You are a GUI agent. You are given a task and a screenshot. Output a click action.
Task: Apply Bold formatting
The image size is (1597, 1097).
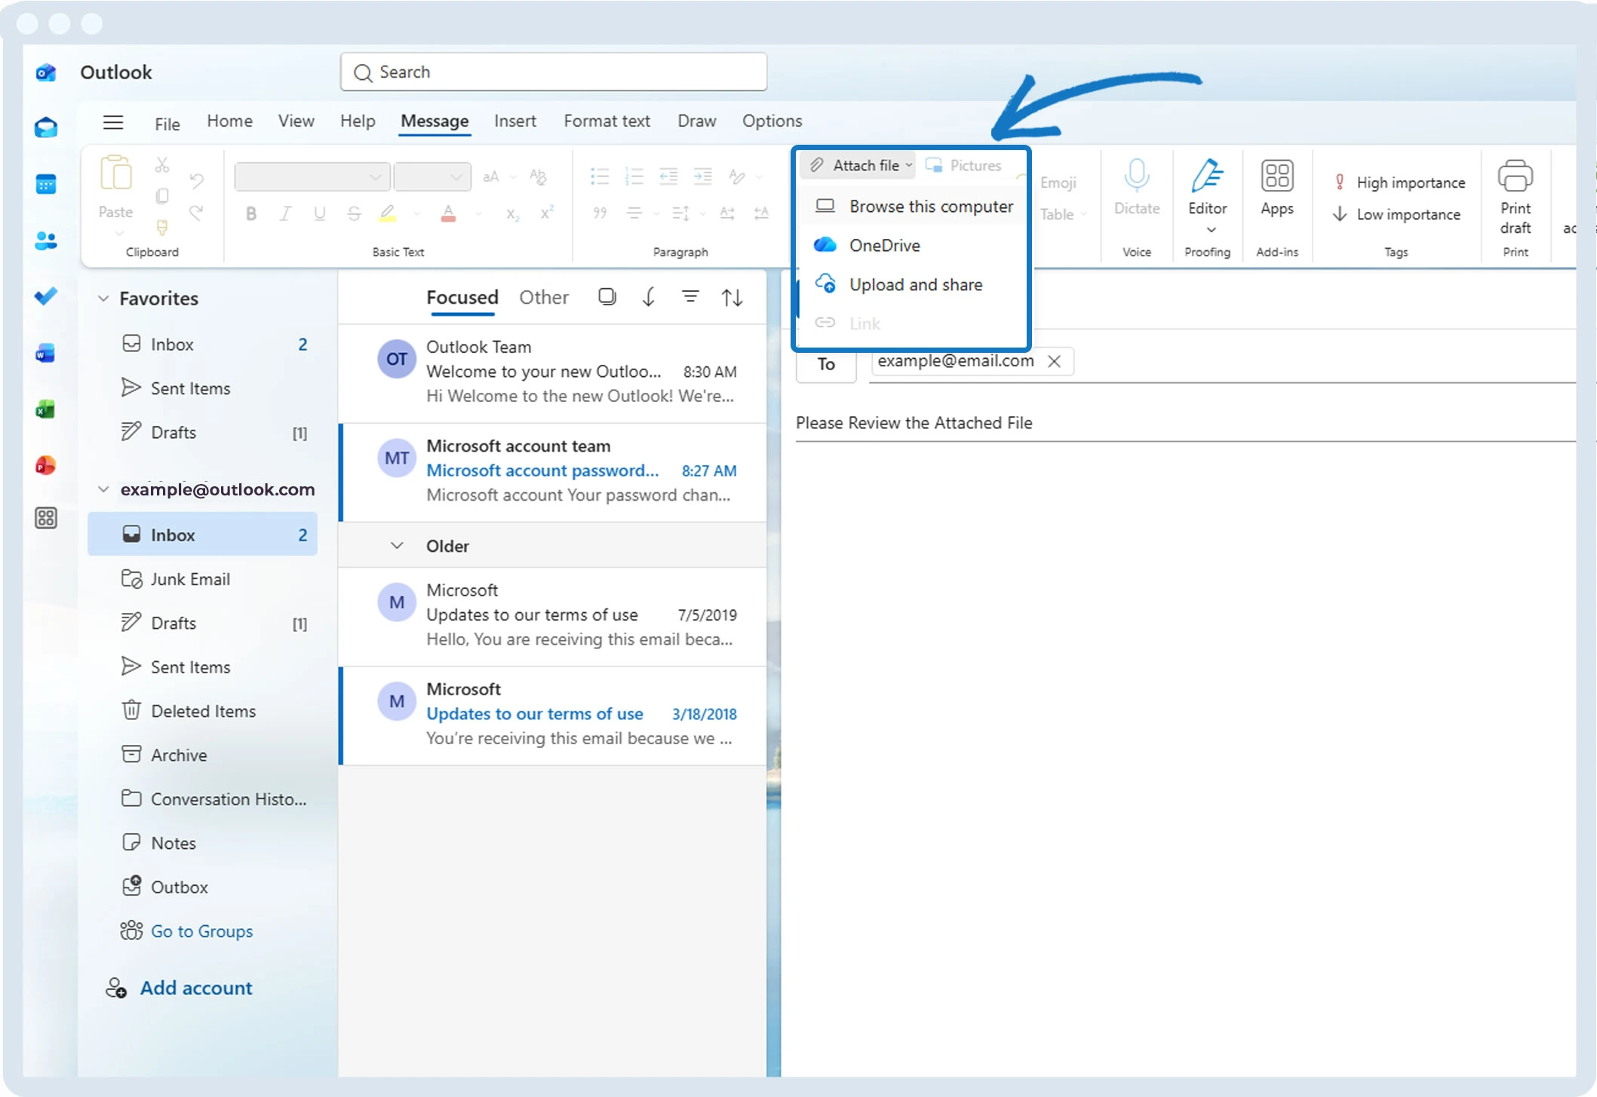(x=251, y=214)
